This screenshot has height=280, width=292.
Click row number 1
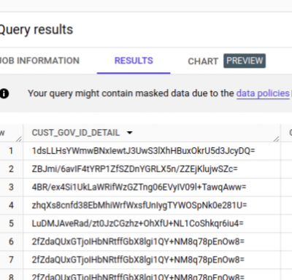tap(11, 151)
